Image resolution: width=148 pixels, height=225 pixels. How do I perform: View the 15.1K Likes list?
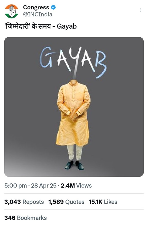(x=103, y=202)
